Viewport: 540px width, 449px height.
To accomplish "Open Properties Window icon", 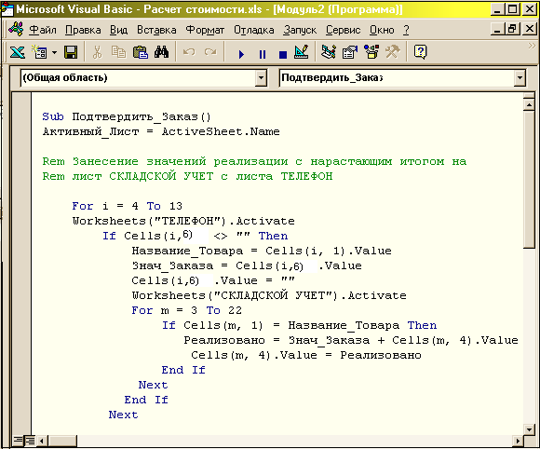I will click(x=350, y=52).
